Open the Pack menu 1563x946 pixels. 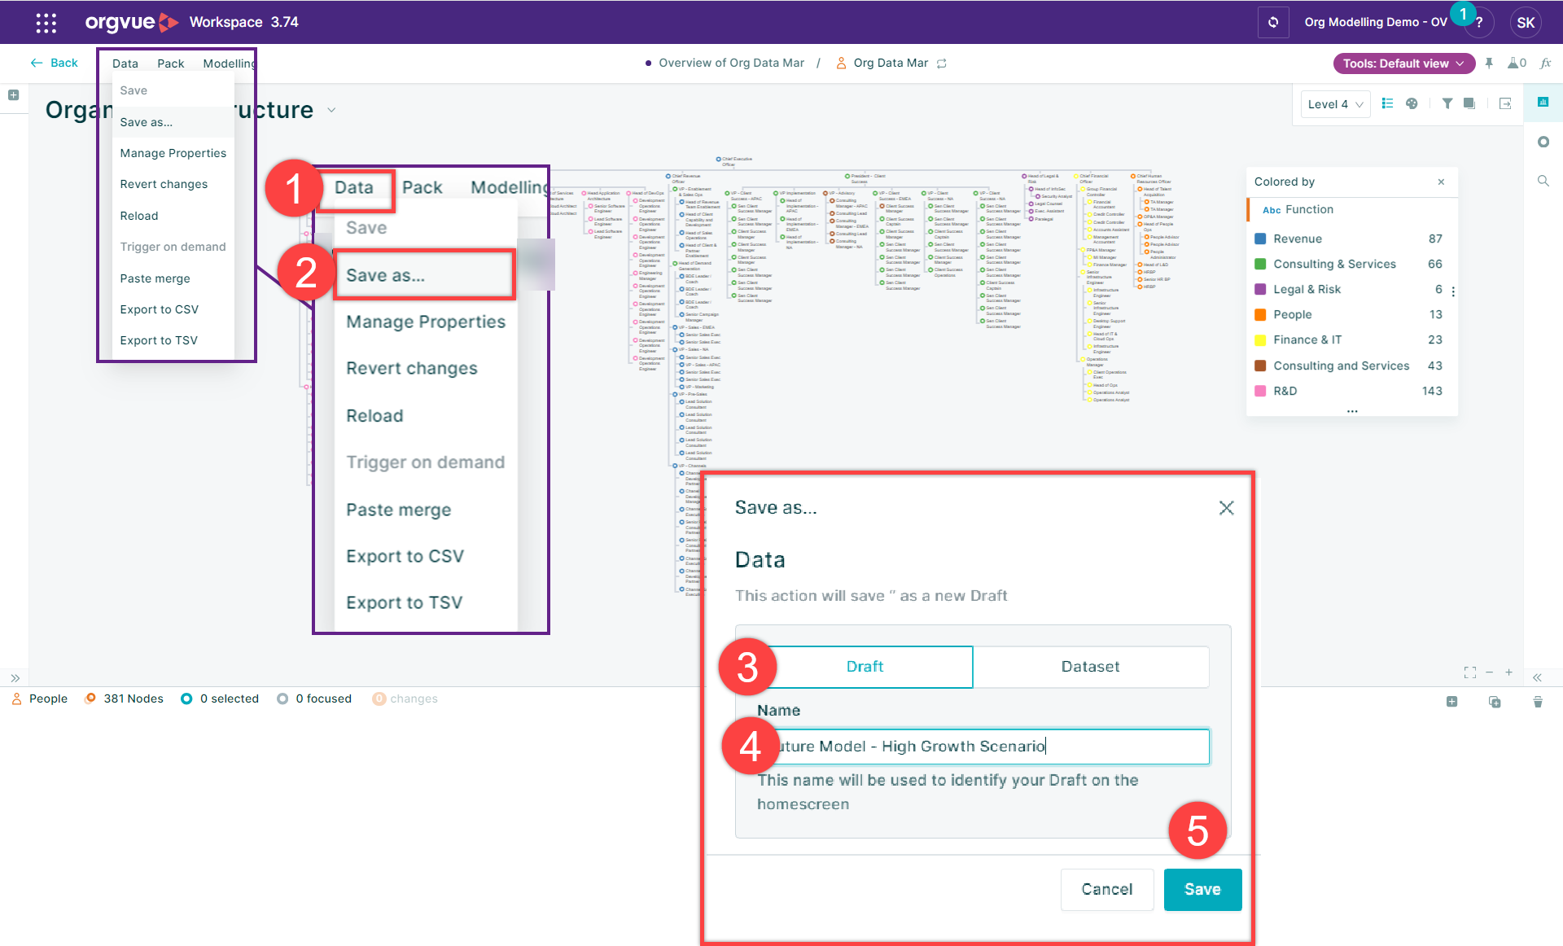point(170,63)
